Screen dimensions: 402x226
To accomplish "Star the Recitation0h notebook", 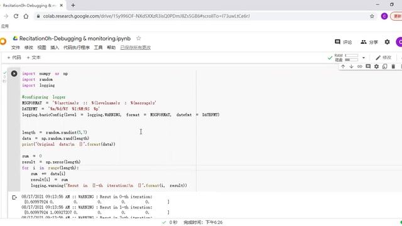I will coord(138,38).
